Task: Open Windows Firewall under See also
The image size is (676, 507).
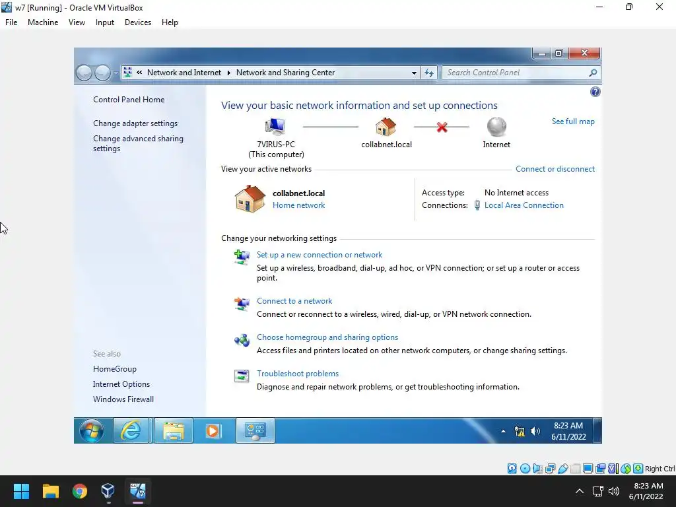Action: click(123, 399)
